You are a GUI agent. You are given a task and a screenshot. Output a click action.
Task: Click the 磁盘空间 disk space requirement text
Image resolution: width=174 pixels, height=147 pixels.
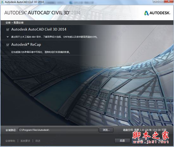(145, 130)
